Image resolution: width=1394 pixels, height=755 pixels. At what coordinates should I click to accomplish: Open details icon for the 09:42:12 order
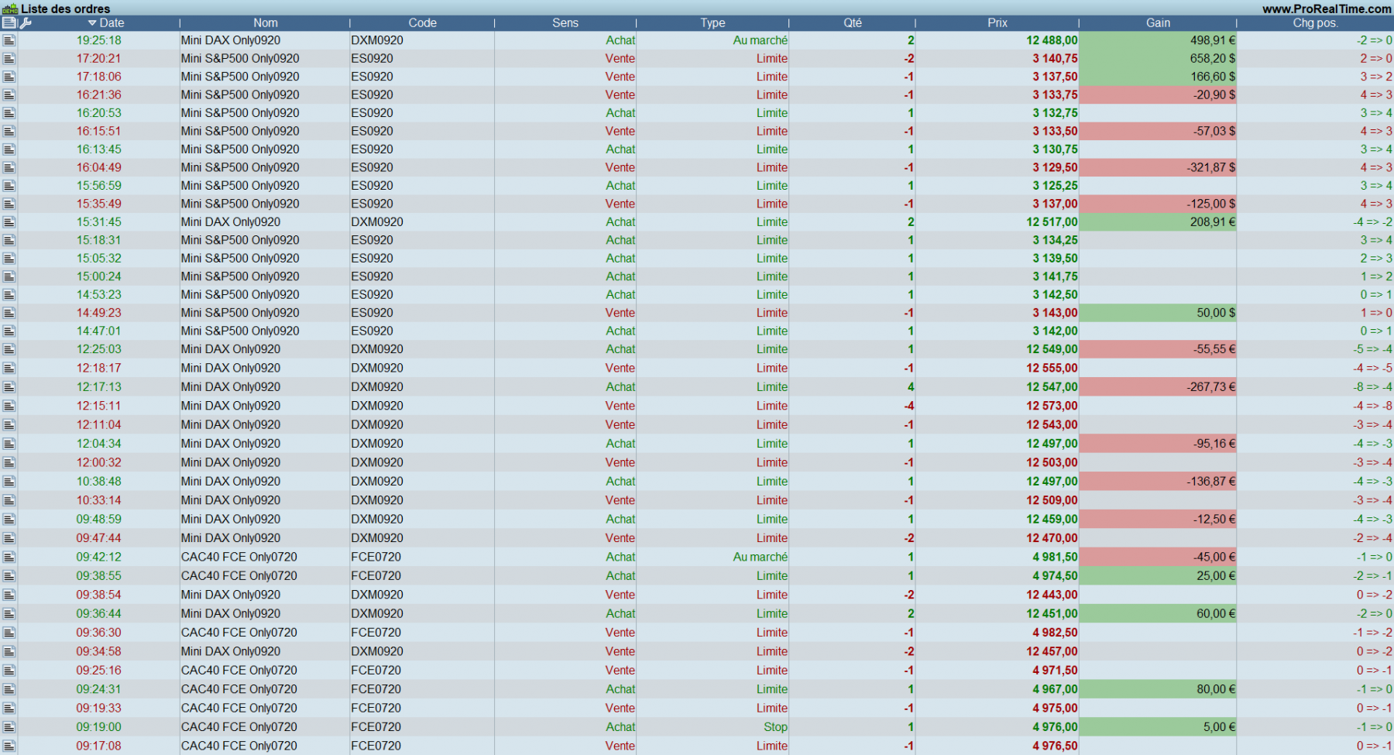click(9, 558)
